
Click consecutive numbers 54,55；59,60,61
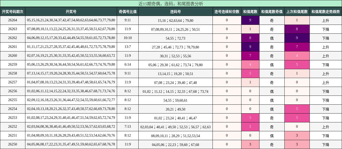pyautogui.click(x=175, y=100)
